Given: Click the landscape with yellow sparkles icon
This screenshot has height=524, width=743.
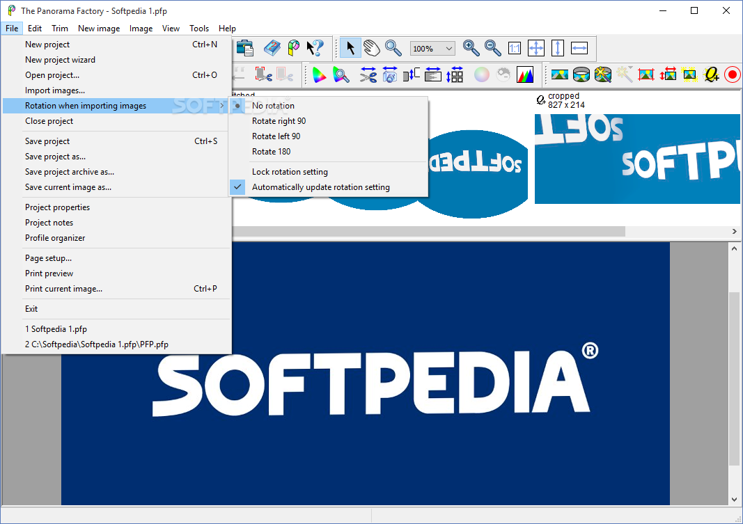Looking at the screenshot, I should point(689,74).
